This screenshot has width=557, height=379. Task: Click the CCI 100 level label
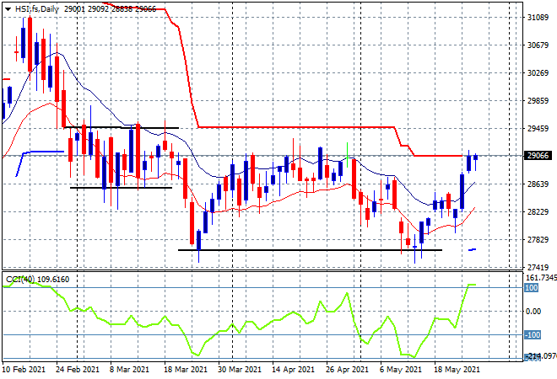(532, 287)
